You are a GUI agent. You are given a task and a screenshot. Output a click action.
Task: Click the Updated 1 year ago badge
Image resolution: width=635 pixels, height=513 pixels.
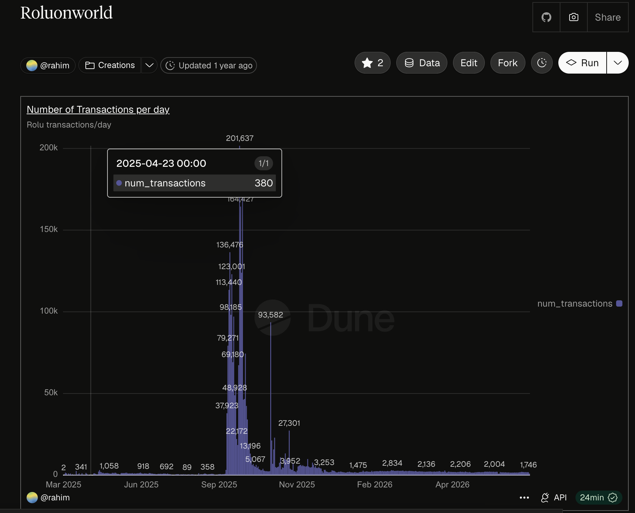pos(209,66)
